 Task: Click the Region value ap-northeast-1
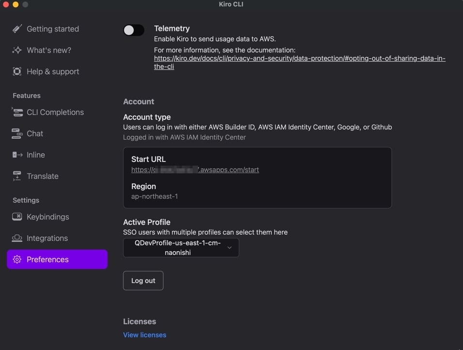click(154, 197)
